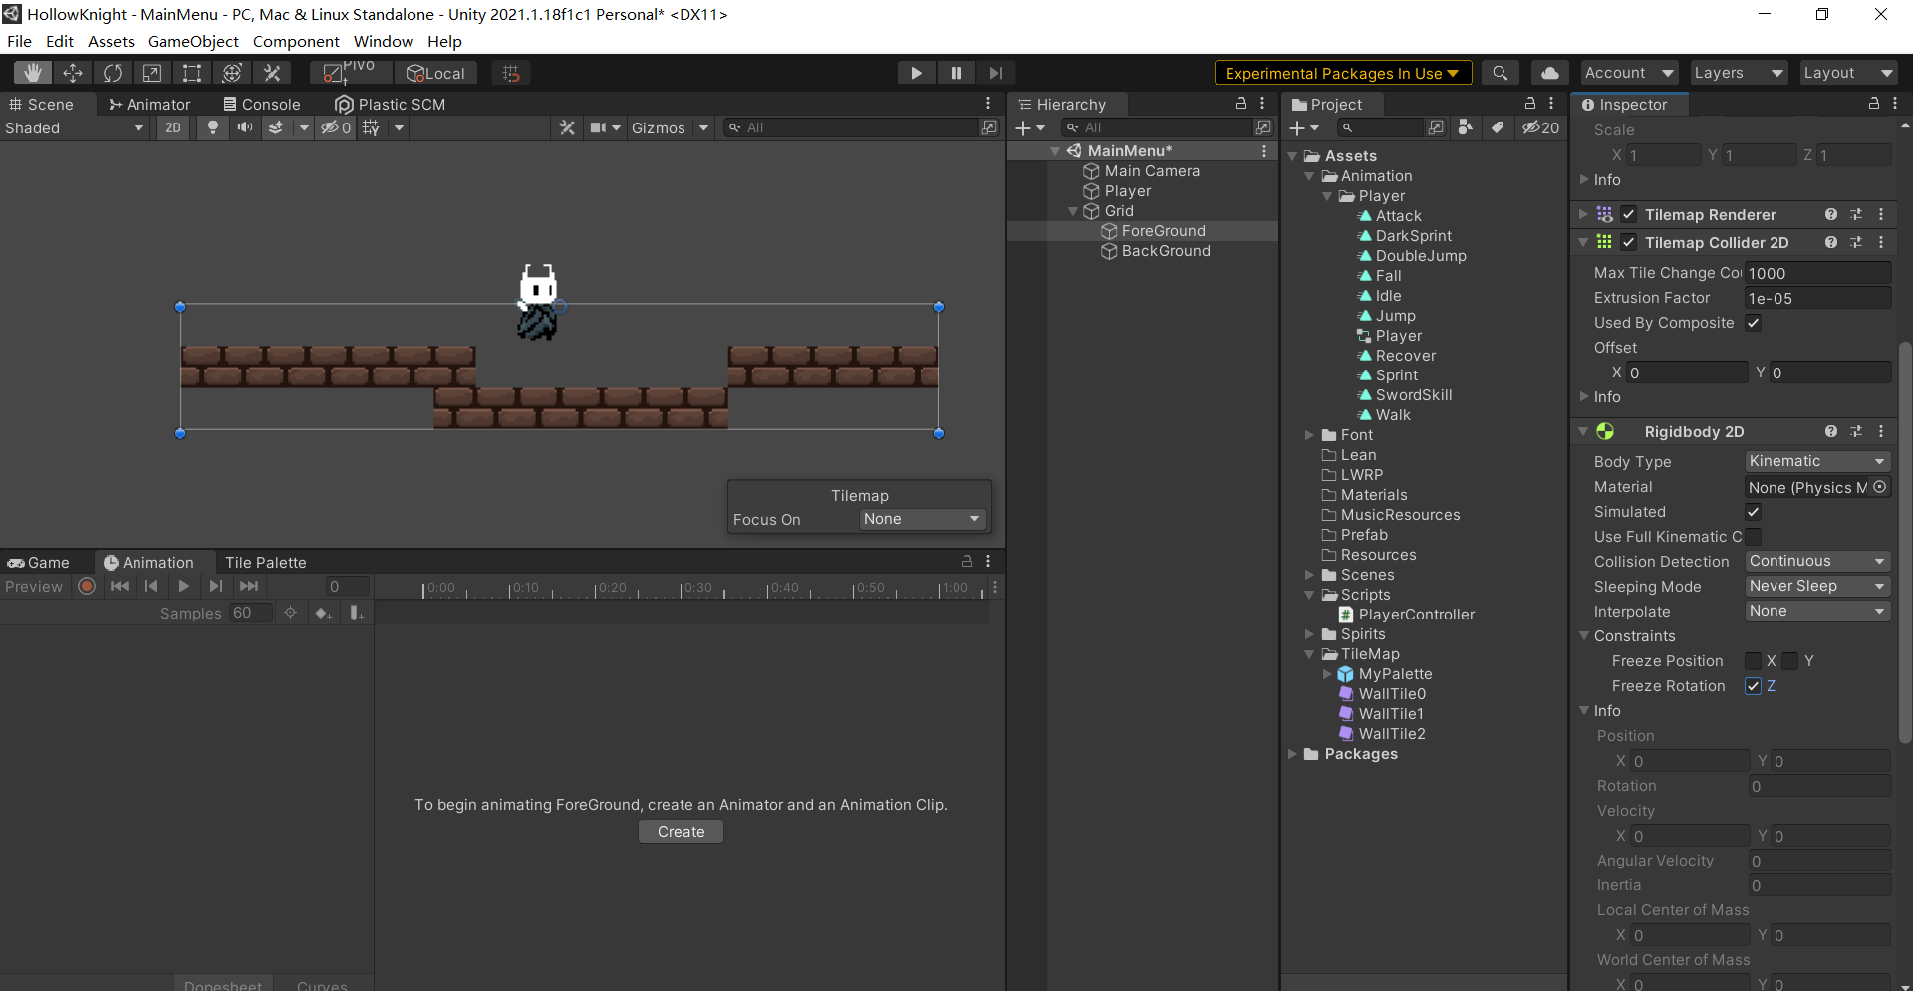Open Shaded draw mode dropdown
This screenshot has width=1913, height=991.
pyautogui.click(x=75, y=127)
